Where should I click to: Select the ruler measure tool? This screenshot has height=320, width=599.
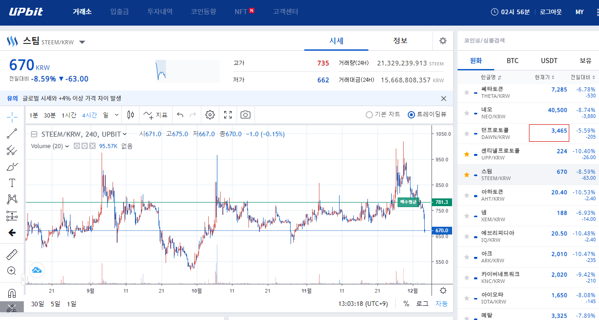pyautogui.click(x=12, y=254)
